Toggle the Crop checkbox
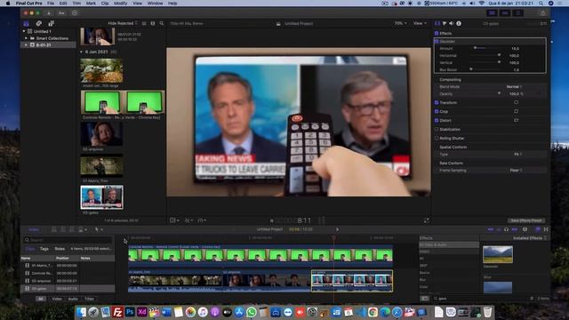The width and height of the screenshot is (569, 320). click(x=437, y=111)
